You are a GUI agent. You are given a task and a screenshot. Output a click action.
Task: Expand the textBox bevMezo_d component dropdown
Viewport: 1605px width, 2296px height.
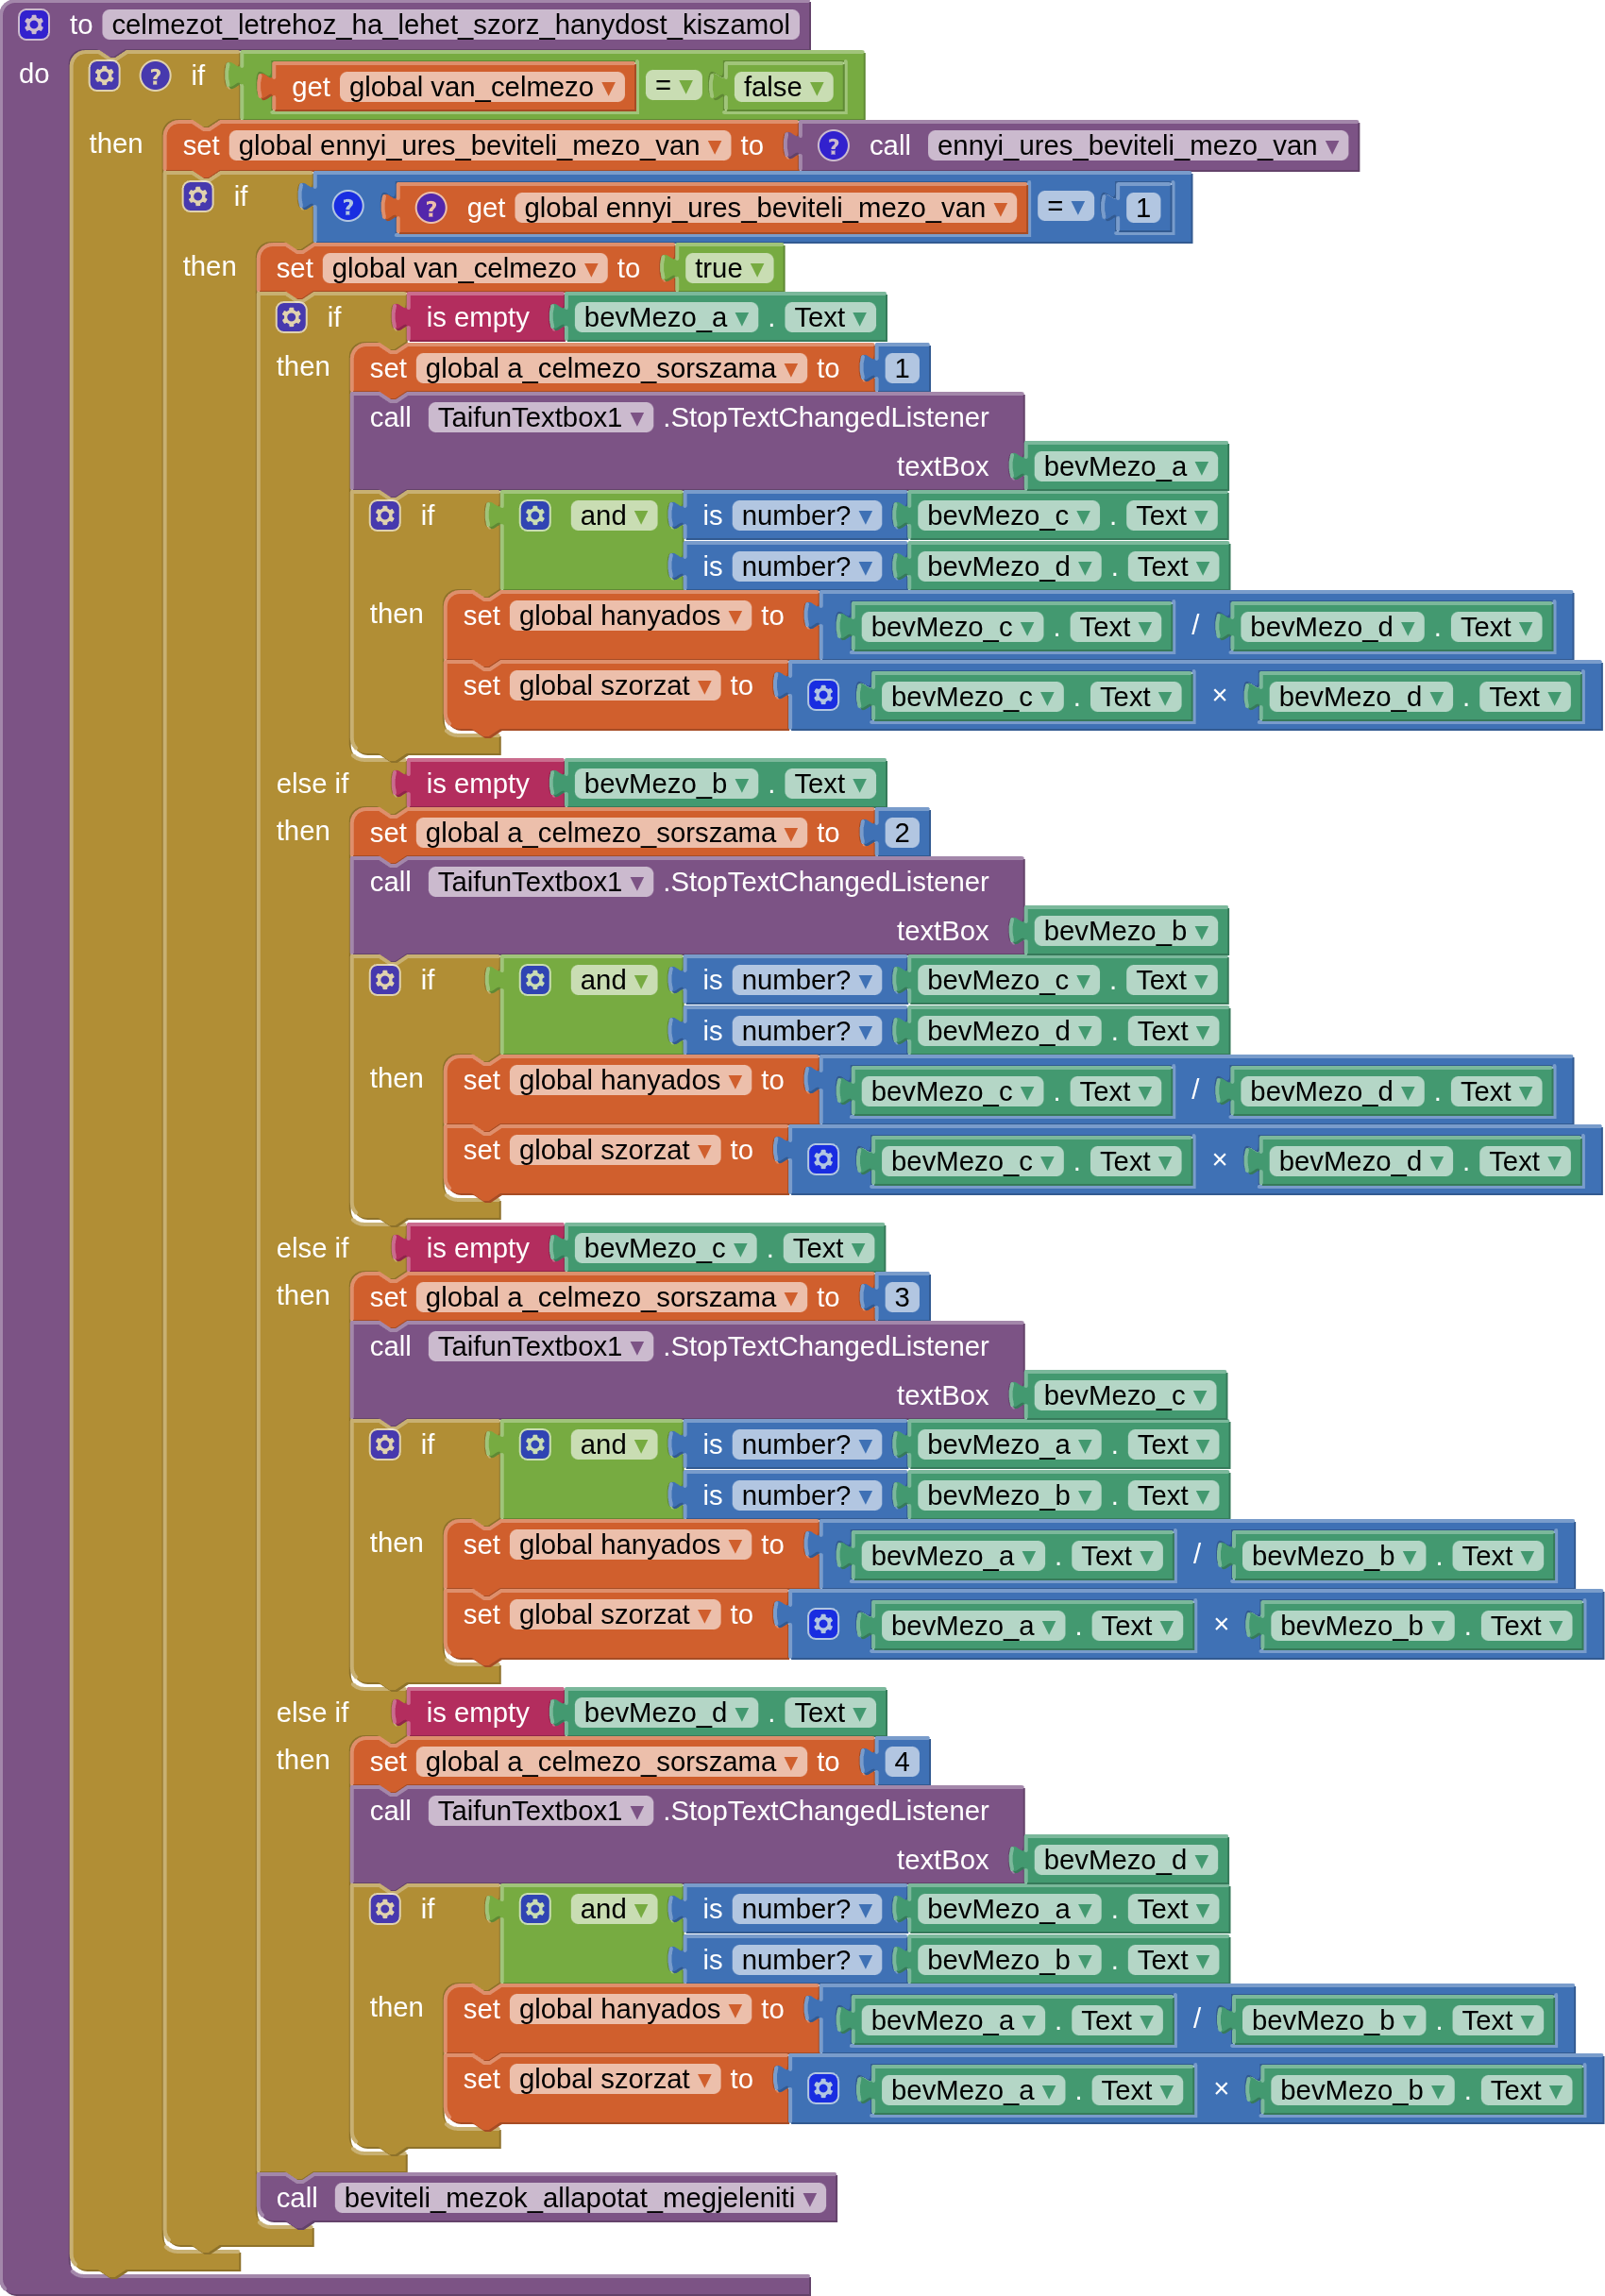click(x=1202, y=1860)
